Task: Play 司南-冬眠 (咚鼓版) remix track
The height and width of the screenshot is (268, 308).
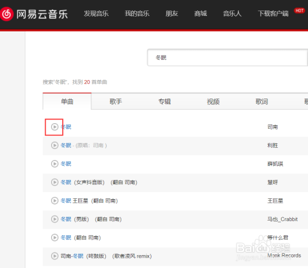Action: click(x=55, y=256)
